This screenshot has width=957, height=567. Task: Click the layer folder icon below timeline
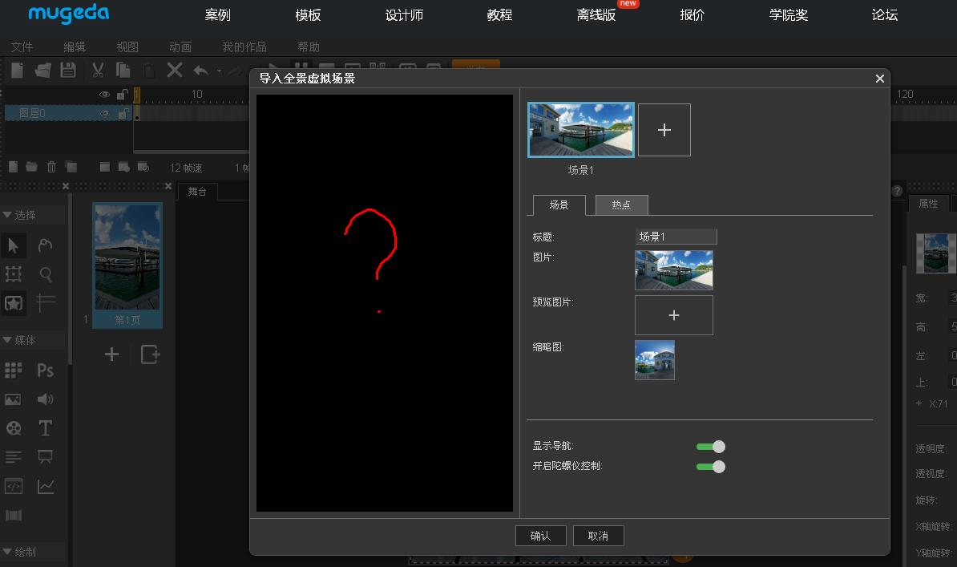(32, 167)
